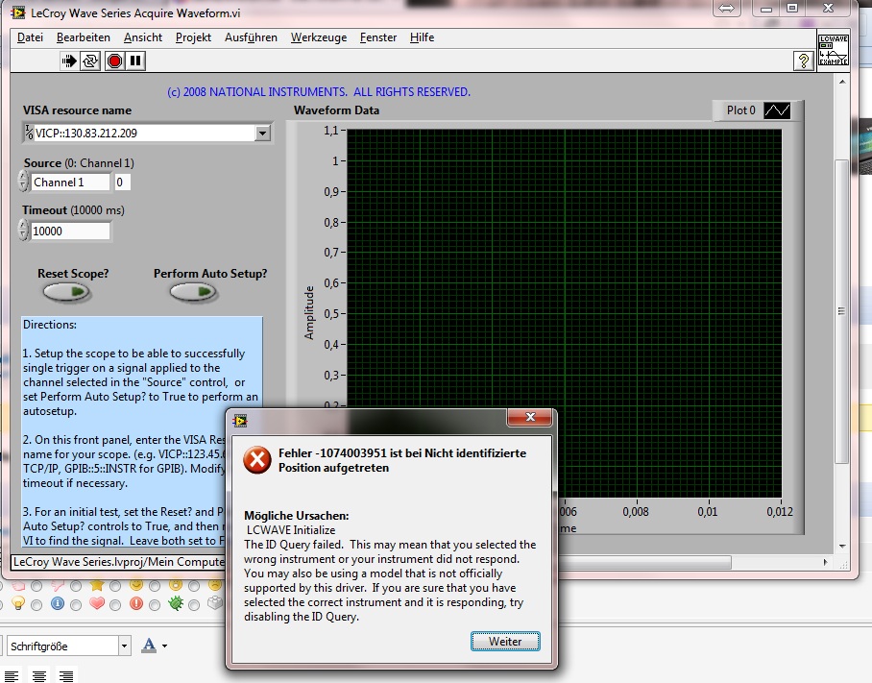Click the white building brick icon

tap(215, 602)
